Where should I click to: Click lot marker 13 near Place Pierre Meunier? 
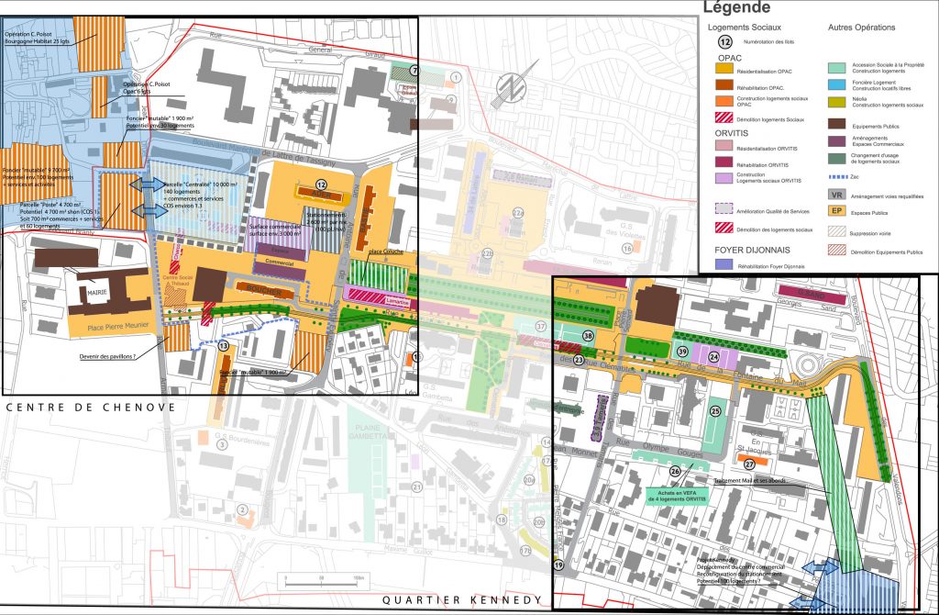click(224, 346)
